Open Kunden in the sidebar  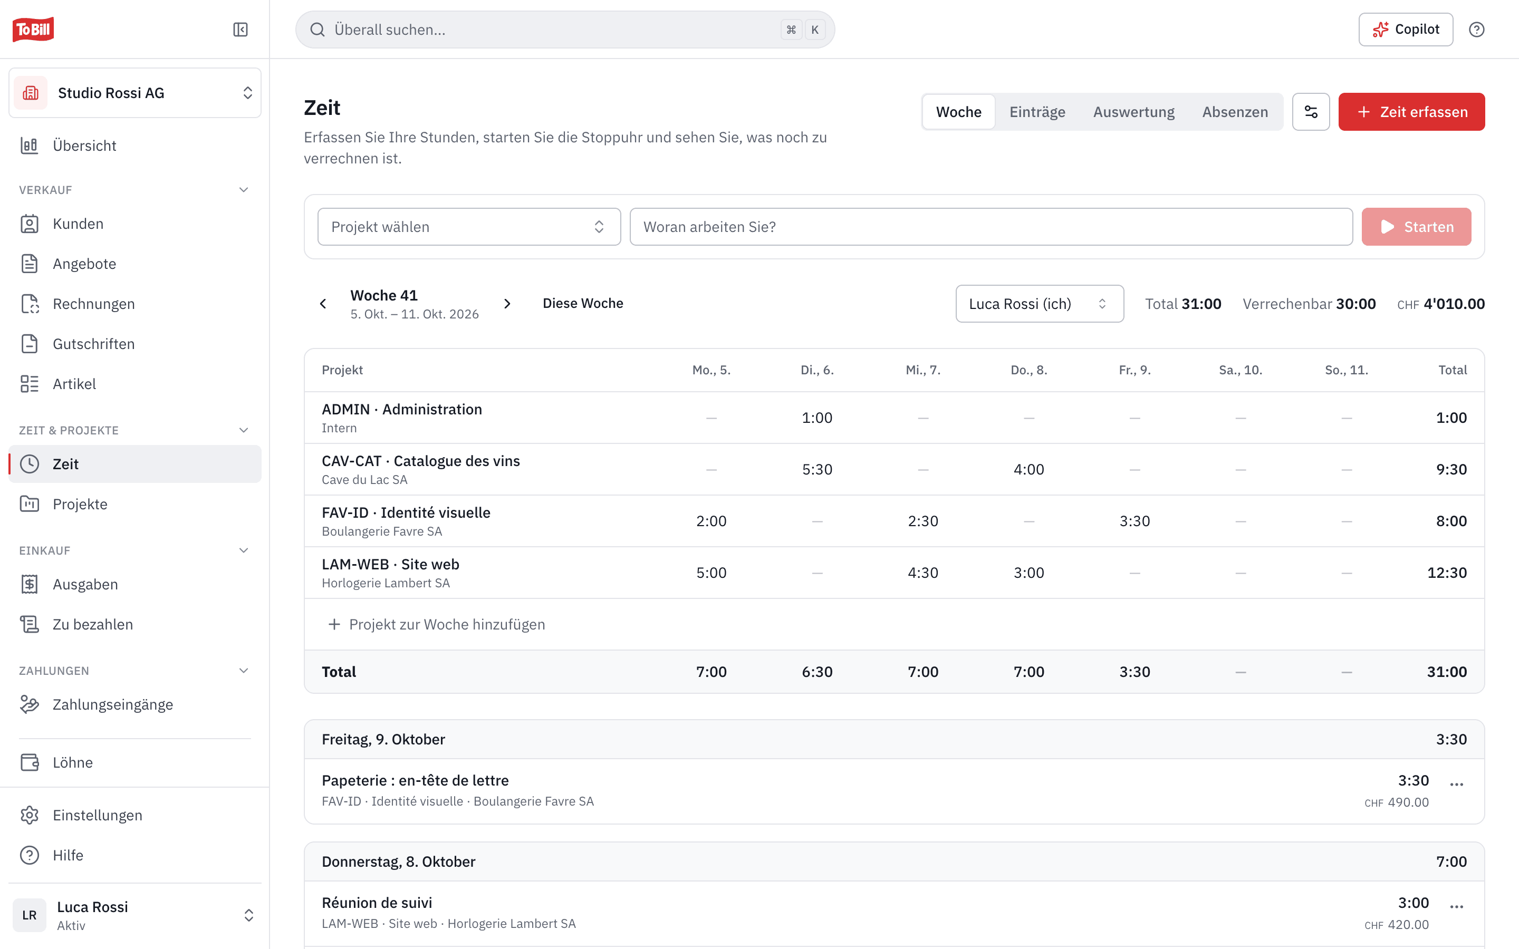point(135,224)
